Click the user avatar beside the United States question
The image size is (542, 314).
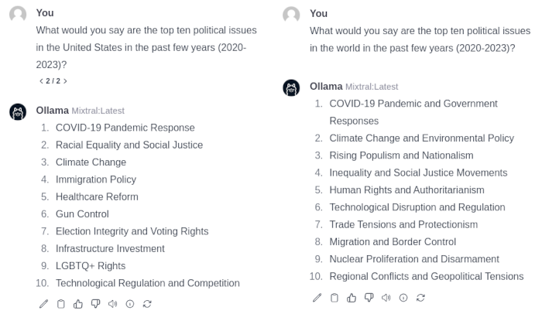(x=18, y=15)
